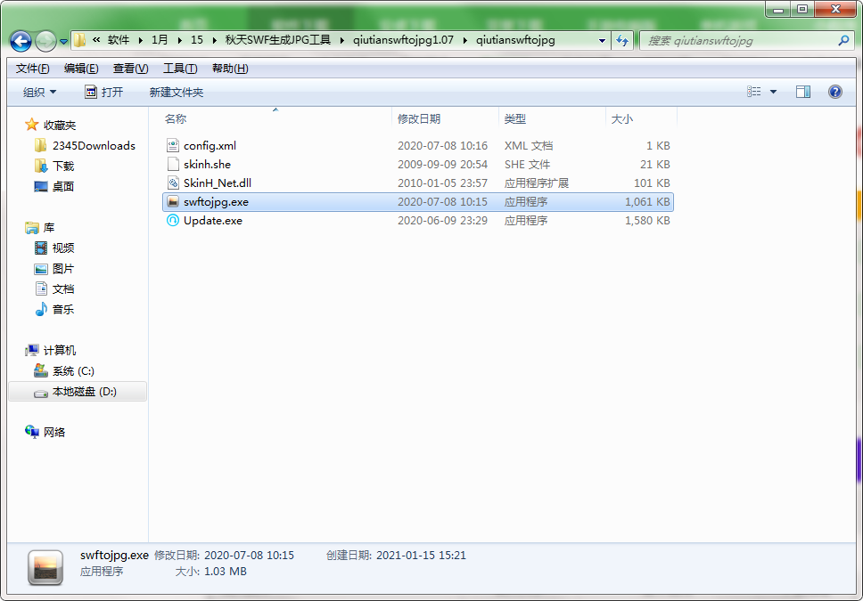Click the swftojpg.exe thumbnail in details pane
This screenshot has height=601, width=863.
45,567
